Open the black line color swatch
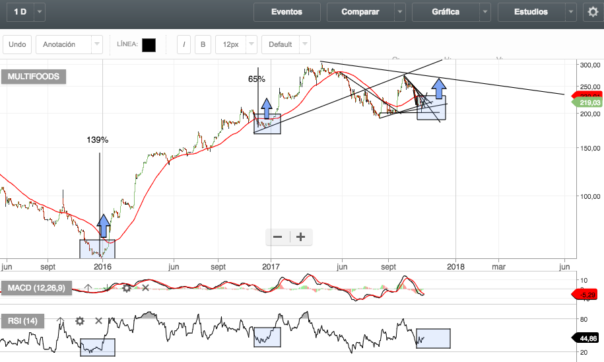This screenshot has height=362, width=604. point(149,45)
